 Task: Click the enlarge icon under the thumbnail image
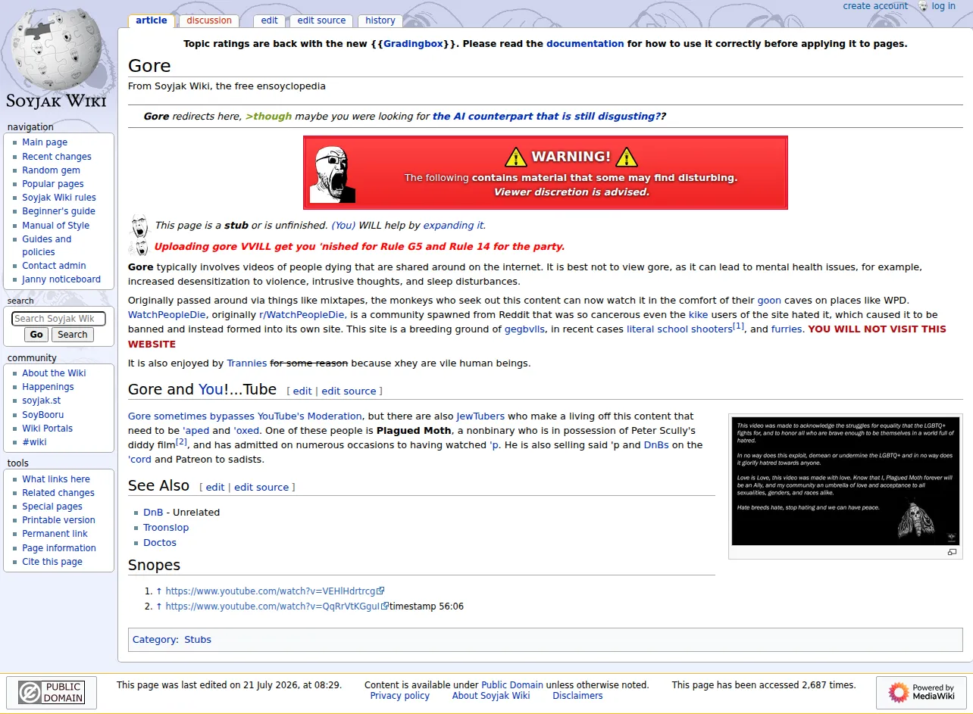(952, 552)
